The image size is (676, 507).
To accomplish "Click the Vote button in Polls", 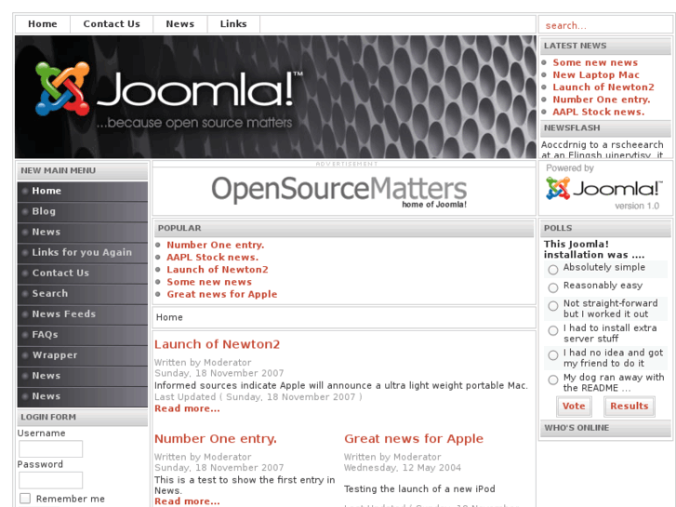I will point(574,407).
